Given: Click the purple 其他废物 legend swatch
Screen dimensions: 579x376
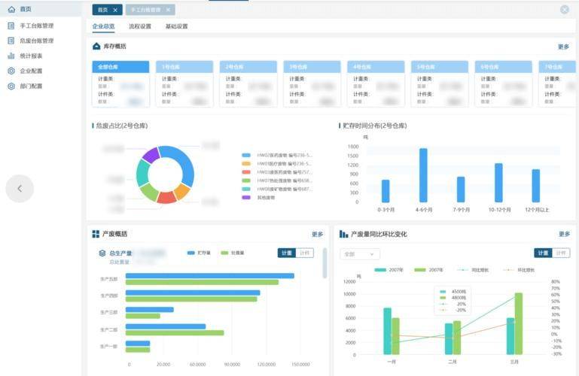Looking at the screenshot, I should pyautogui.click(x=246, y=197).
